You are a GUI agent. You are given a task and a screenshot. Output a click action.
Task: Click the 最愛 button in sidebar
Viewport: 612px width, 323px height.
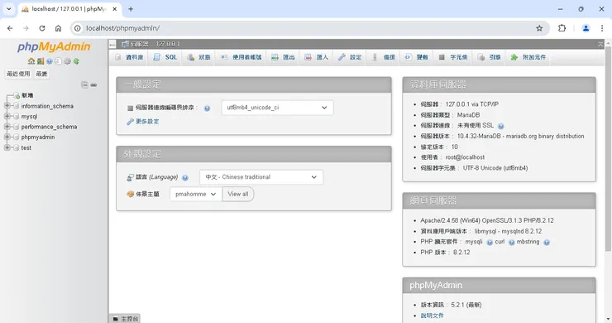tap(41, 74)
